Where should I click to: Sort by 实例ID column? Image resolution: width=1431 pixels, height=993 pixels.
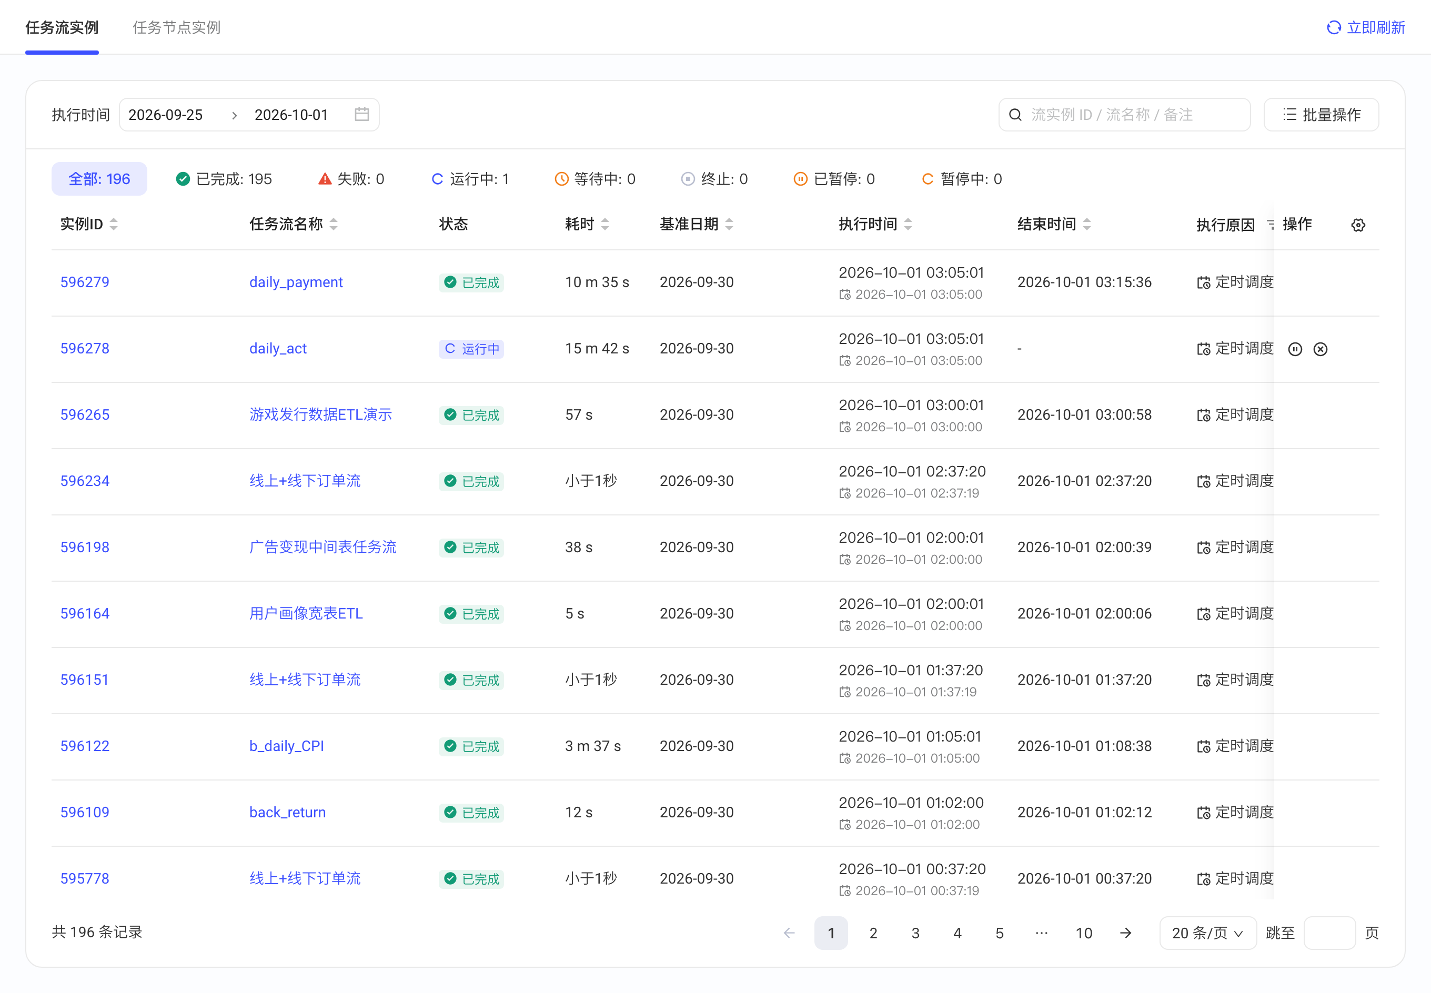114,224
